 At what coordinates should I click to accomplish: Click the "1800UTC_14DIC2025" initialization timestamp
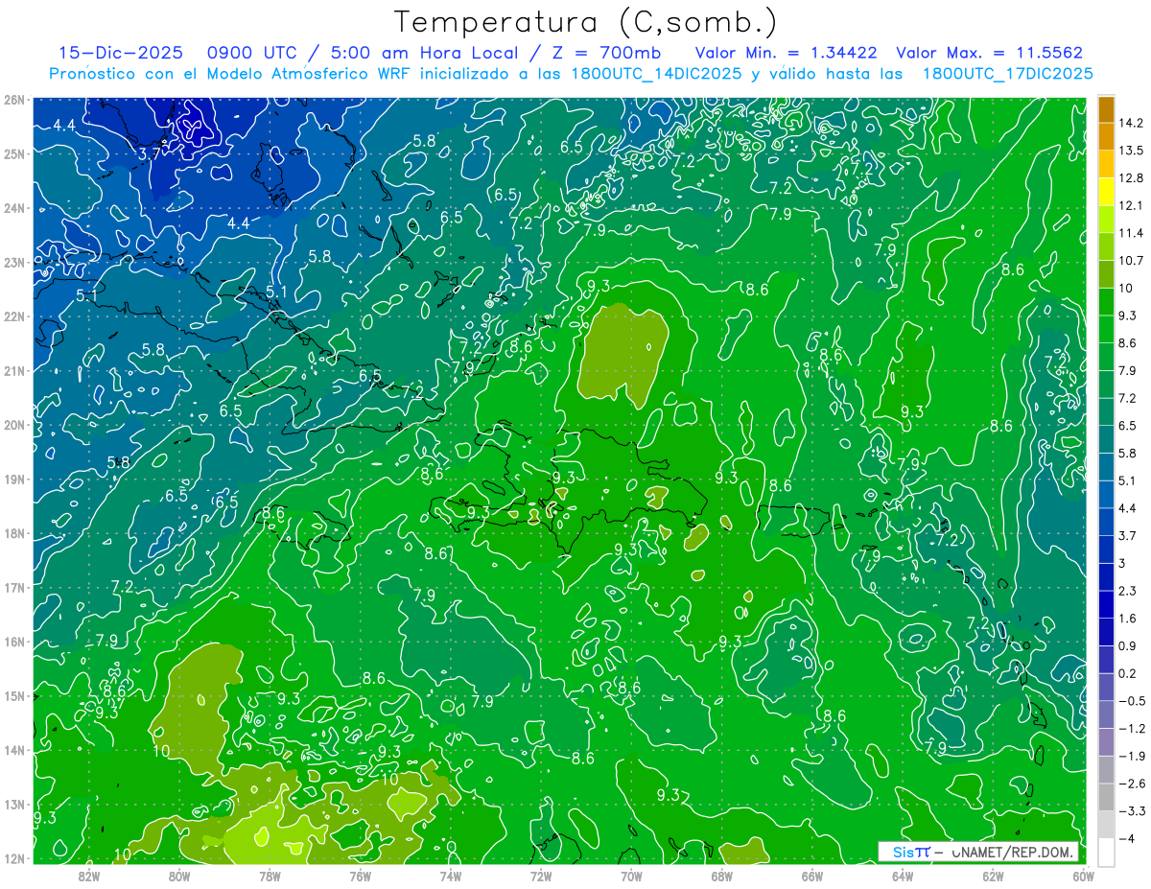click(x=657, y=74)
